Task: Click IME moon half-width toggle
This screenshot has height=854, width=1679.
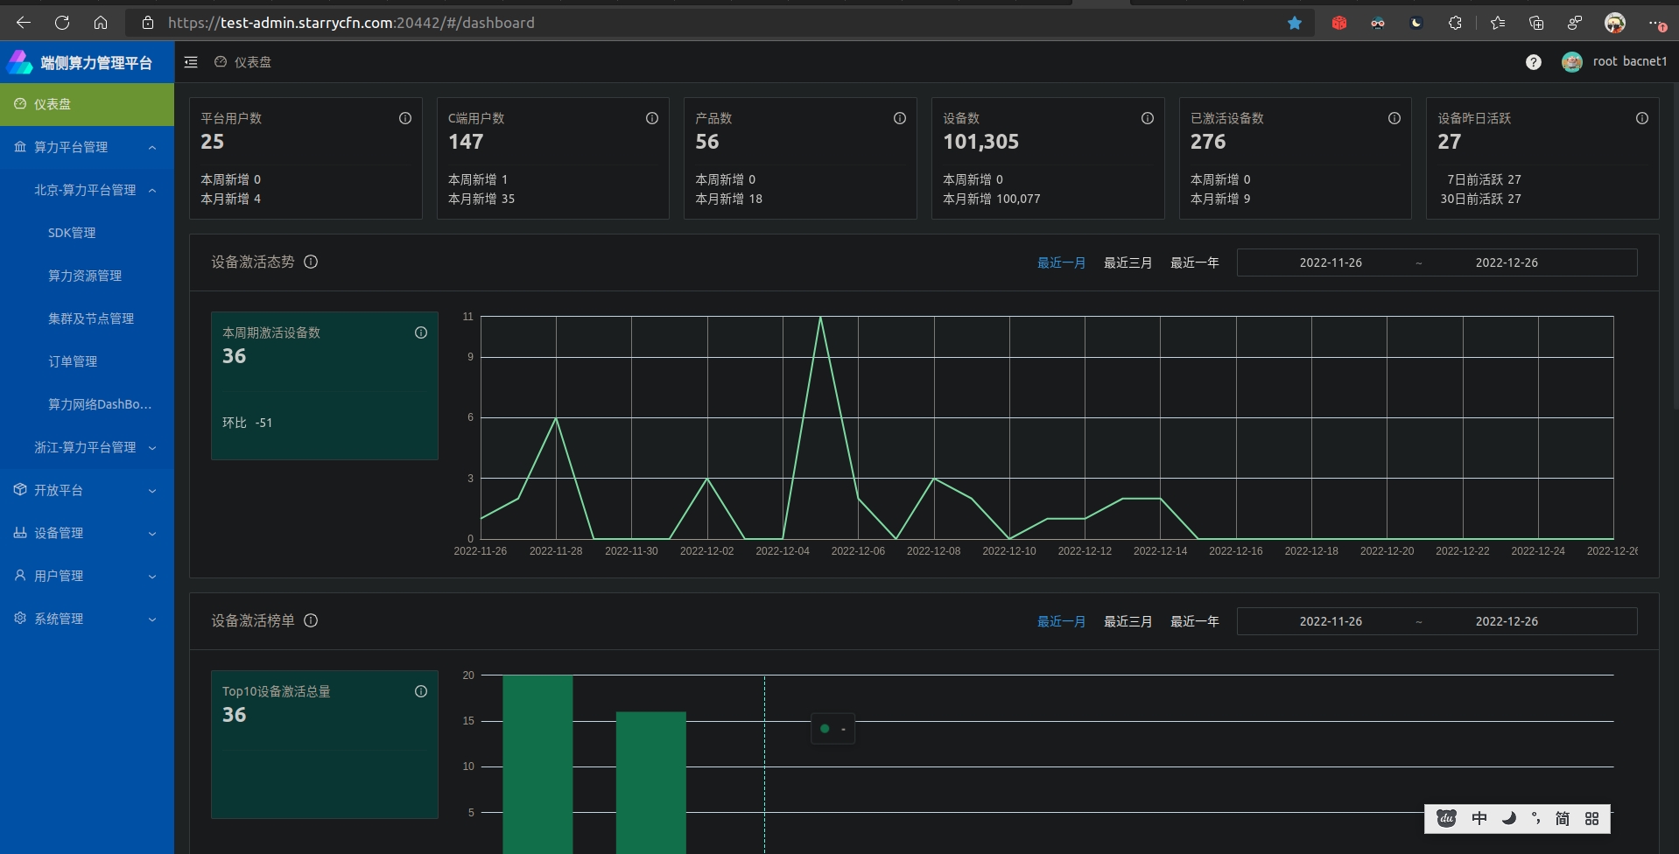Action: click(x=1508, y=818)
